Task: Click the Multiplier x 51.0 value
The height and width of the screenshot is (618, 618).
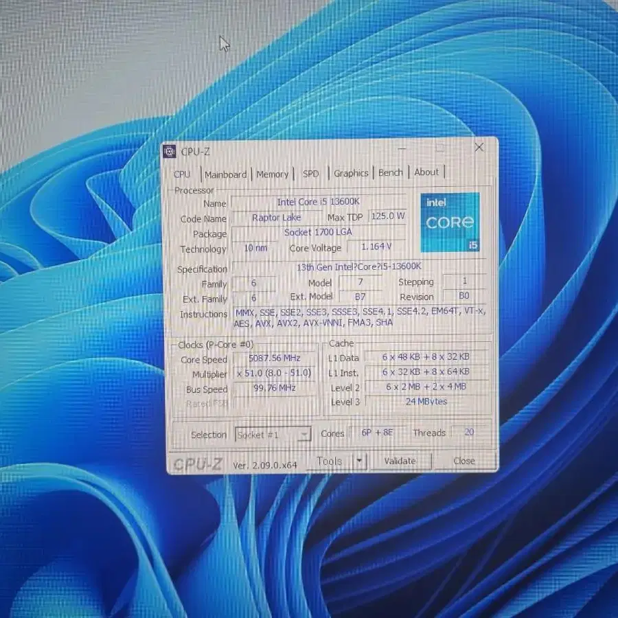Action: tap(275, 374)
